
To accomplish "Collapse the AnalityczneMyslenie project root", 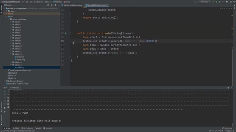I will click(4, 8).
